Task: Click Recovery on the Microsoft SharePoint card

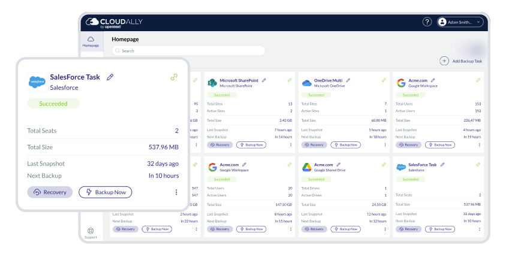Action: [x=220, y=145]
